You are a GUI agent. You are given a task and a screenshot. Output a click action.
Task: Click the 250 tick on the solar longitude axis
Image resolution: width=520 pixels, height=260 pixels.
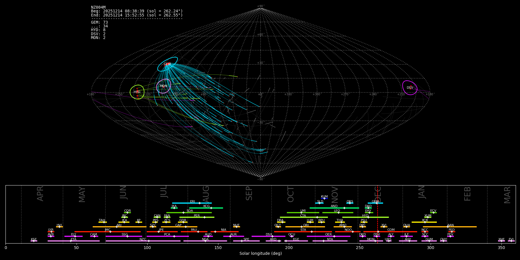360,248
